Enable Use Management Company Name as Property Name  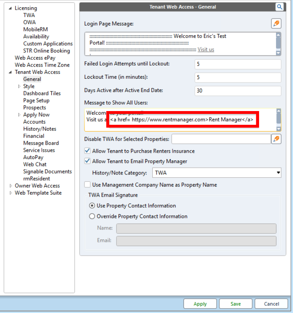(x=87, y=185)
